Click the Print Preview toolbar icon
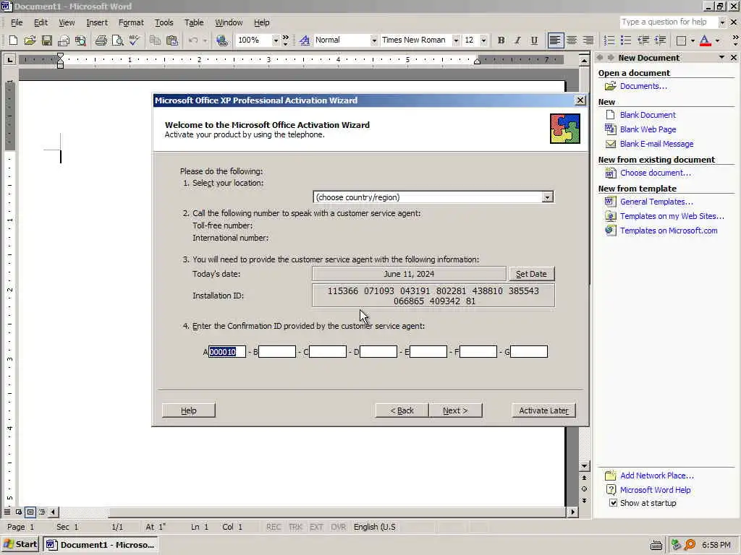Viewport: 741px width, 555px height. coord(118,40)
